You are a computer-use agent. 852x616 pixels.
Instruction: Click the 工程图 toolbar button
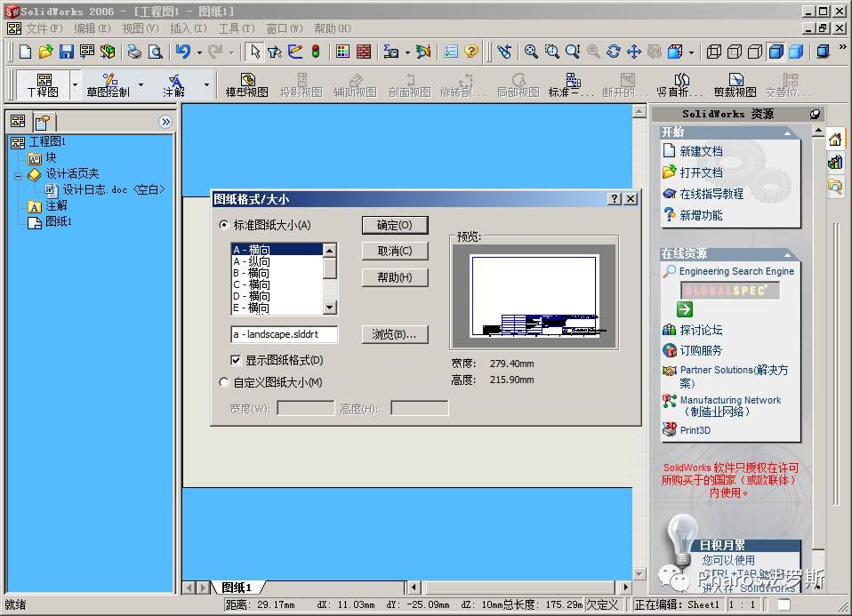pyautogui.click(x=43, y=85)
